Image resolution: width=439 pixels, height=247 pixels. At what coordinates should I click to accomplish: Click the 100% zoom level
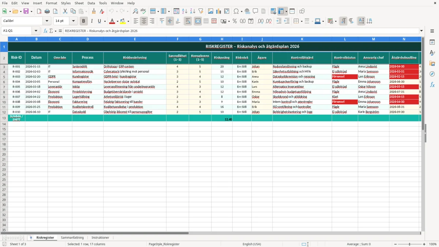click(433, 244)
